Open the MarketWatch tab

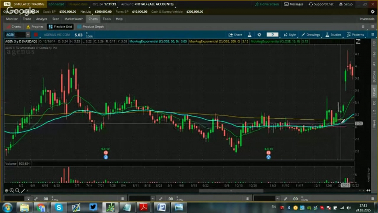coord(74,19)
